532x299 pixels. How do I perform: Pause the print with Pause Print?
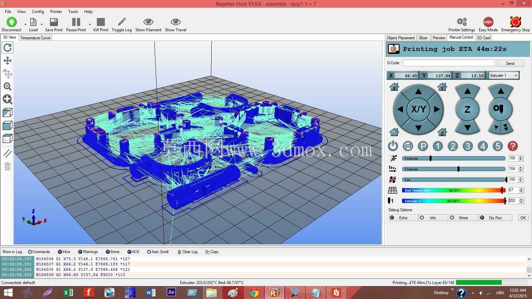click(76, 25)
